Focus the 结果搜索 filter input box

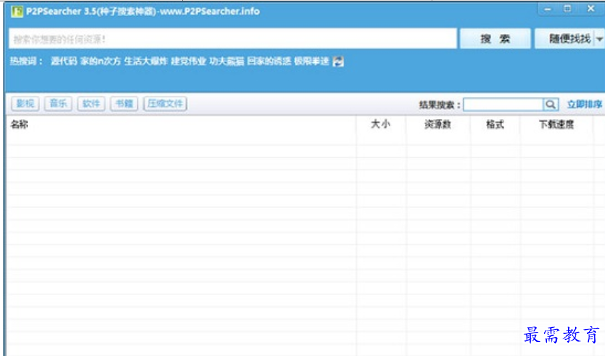tap(503, 104)
